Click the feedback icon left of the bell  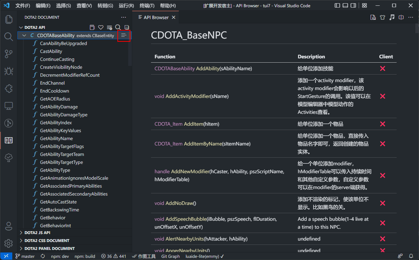pos(400,256)
